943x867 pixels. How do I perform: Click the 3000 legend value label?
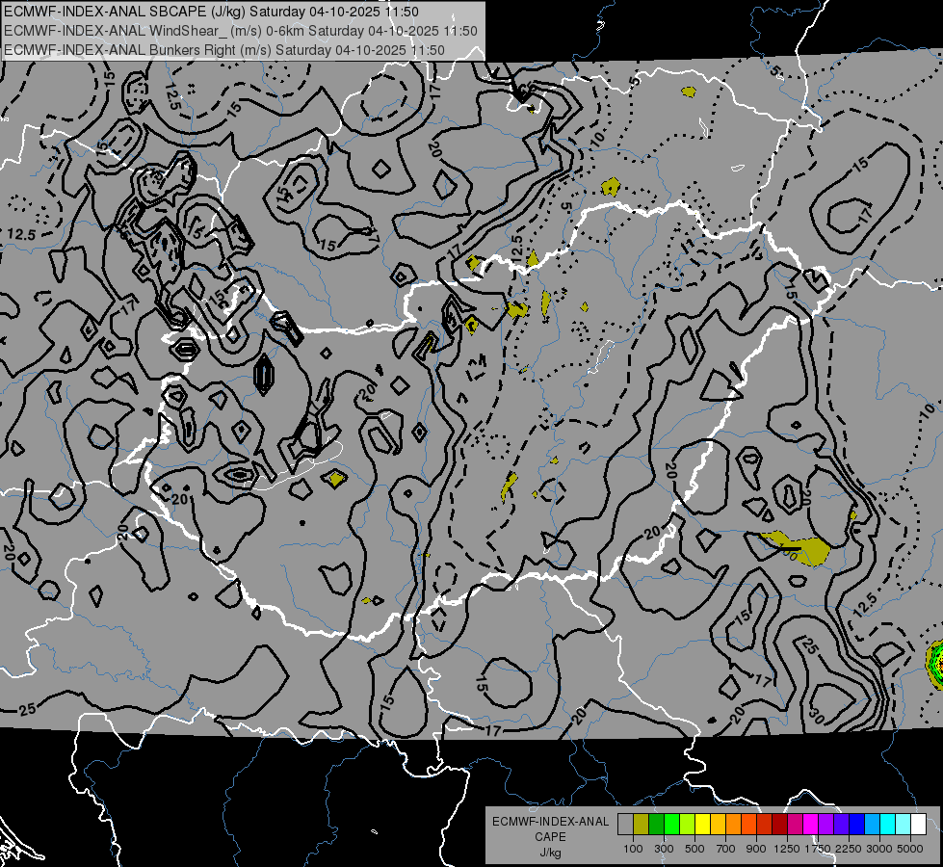[x=879, y=849]
